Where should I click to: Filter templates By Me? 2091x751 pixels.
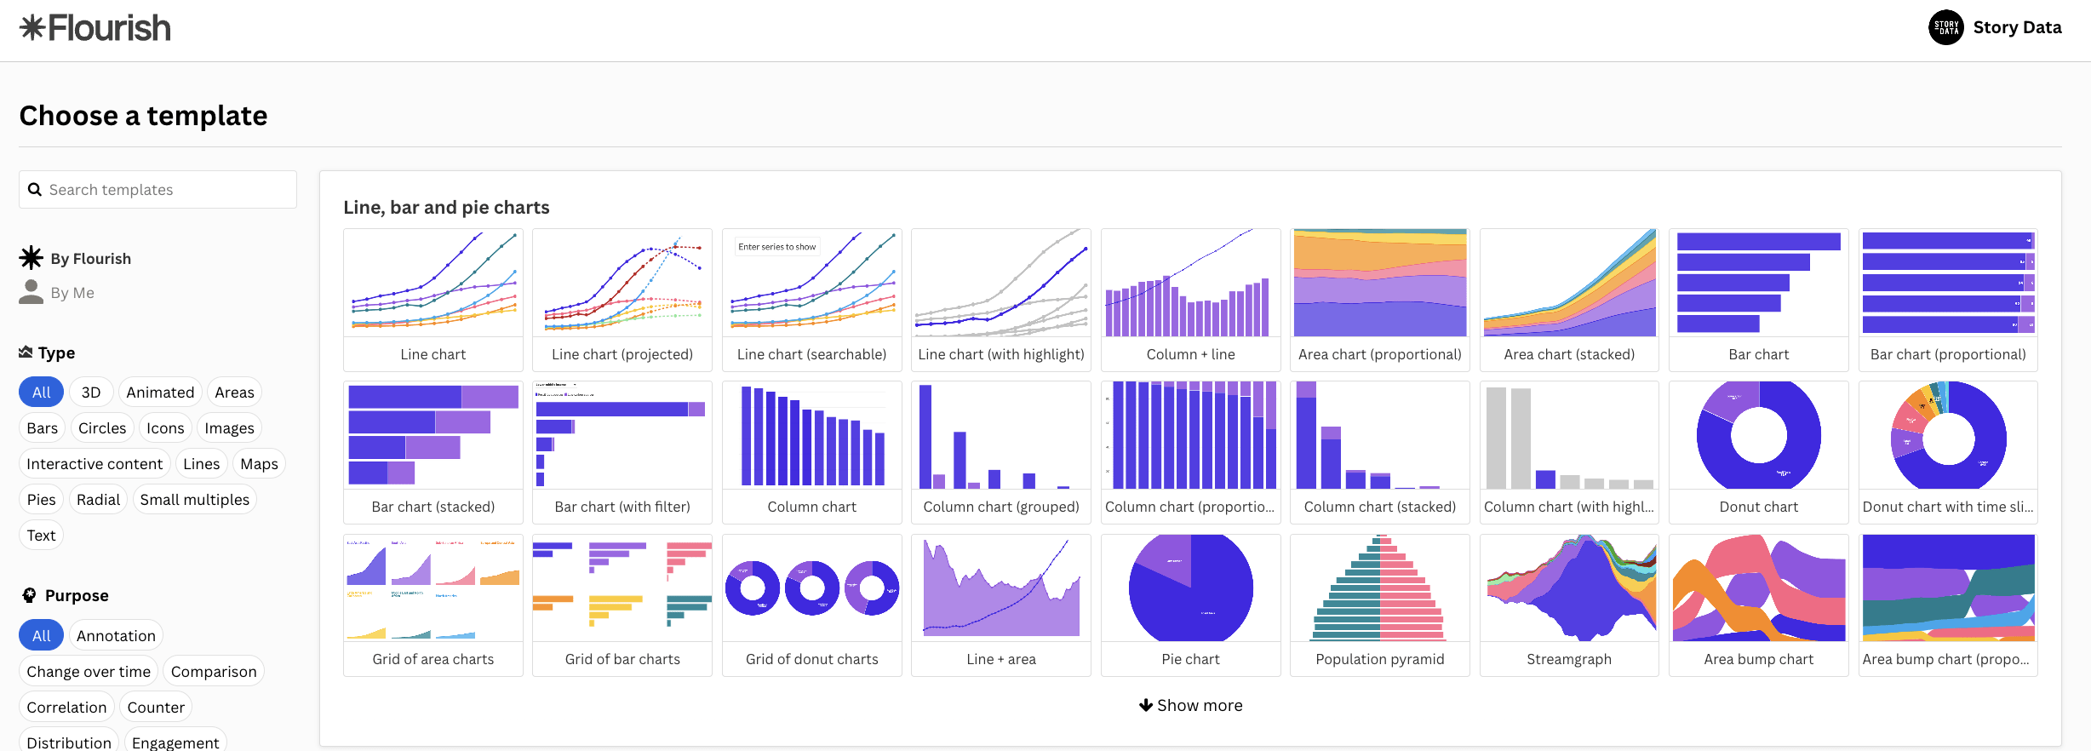pyautogui.click(x=57, y=292)
